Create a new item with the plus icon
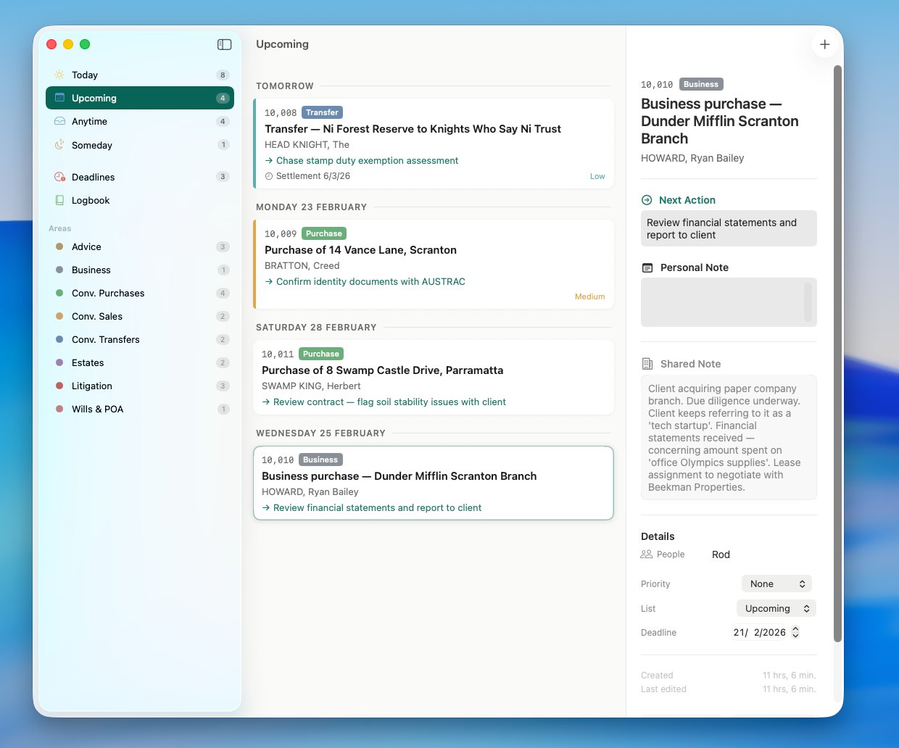Screen dimensions: 899x748 824,44
